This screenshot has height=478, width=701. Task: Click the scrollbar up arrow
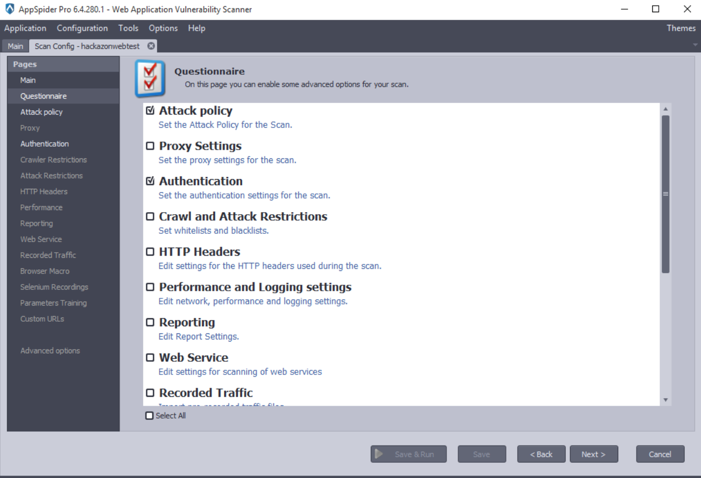pyautogui.click(x=665, y=109)
